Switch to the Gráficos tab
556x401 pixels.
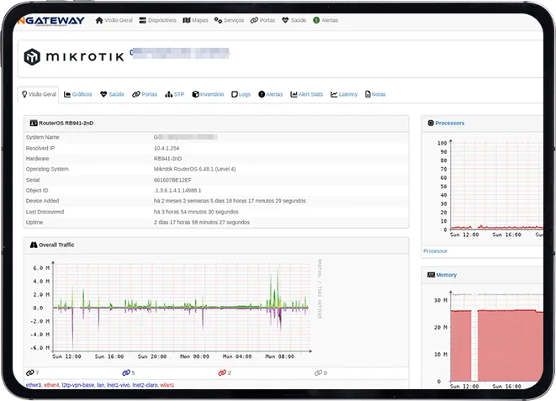pos(78,95)
